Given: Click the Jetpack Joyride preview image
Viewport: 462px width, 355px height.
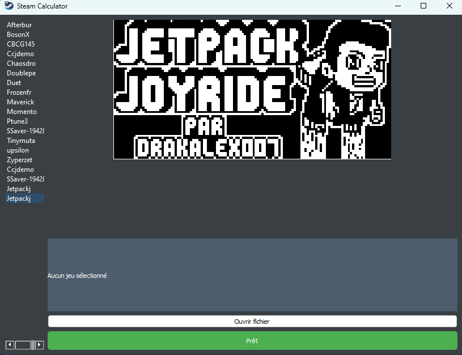Looking at the screenshot, I should (x=252, y=90).
